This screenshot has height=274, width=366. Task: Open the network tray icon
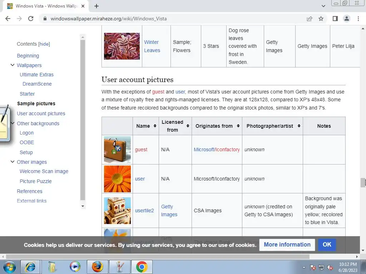pyautogui.click(x=321, y=267)
